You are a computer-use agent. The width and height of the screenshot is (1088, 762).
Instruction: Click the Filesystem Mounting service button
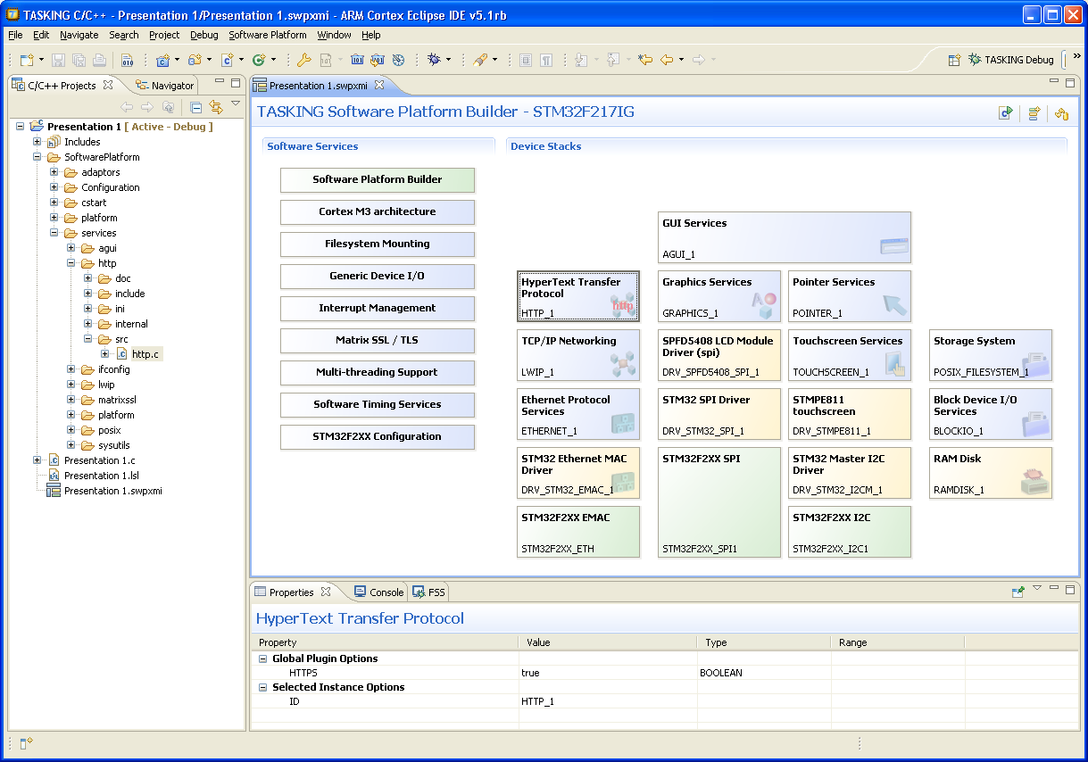(377, 244)
